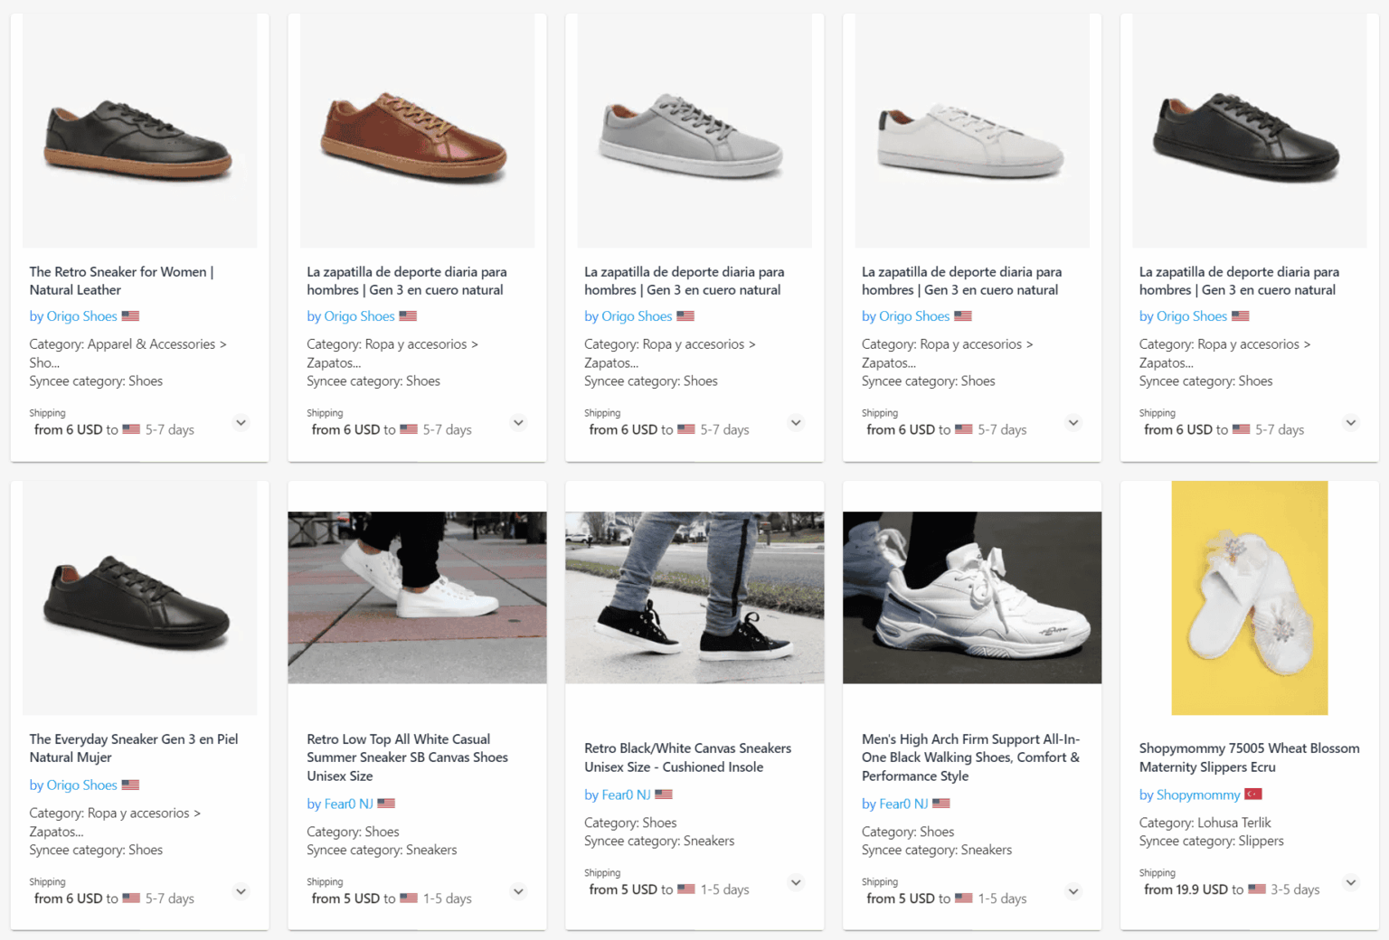The width and height of the screenshot is (1389, 940).
Task: Expand shipping details on the Everyday Sneaker Gen 3 card
Action: 241,891
